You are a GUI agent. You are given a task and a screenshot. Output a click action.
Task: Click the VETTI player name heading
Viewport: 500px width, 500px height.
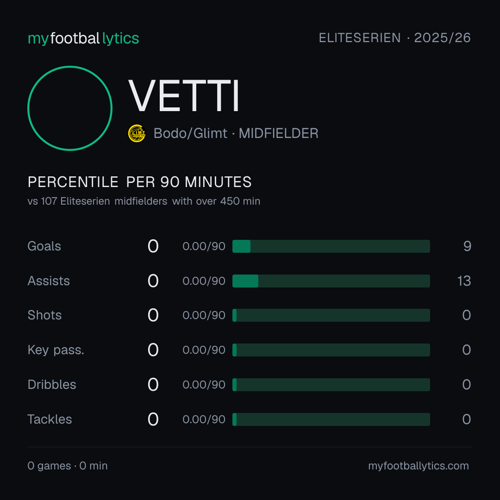pos(183,96)
